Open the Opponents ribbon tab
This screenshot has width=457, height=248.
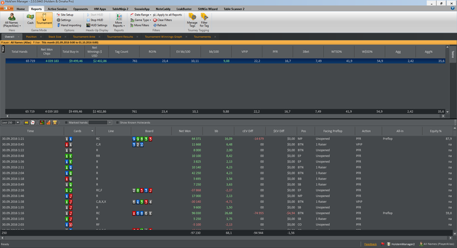[80, 8]
